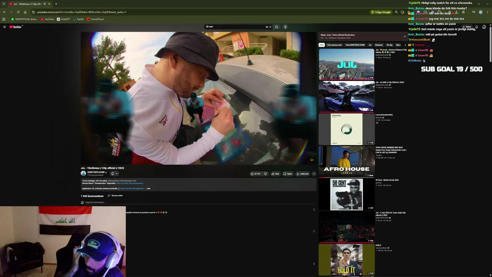Select the Jul filter chip

(370, 45)
